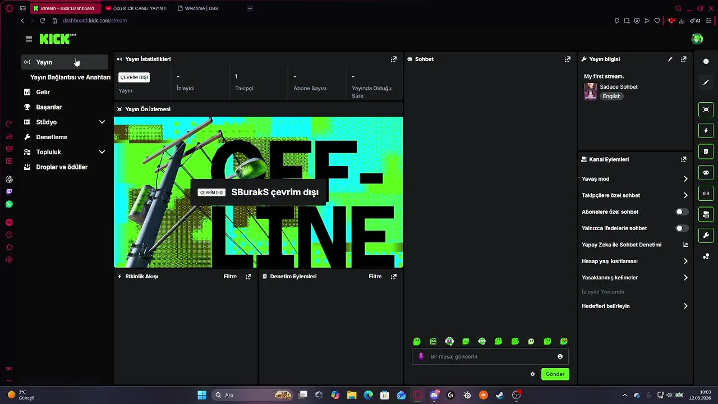Toggle Abonelere özel sohbet switch
The width and height of the screenshot is (718, 404).
tap(682, 212)
